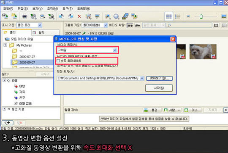Click the magnifier icon in search box
Viewport: 228px width, 153px height.
pyautogui.click(x=169, y=25)
